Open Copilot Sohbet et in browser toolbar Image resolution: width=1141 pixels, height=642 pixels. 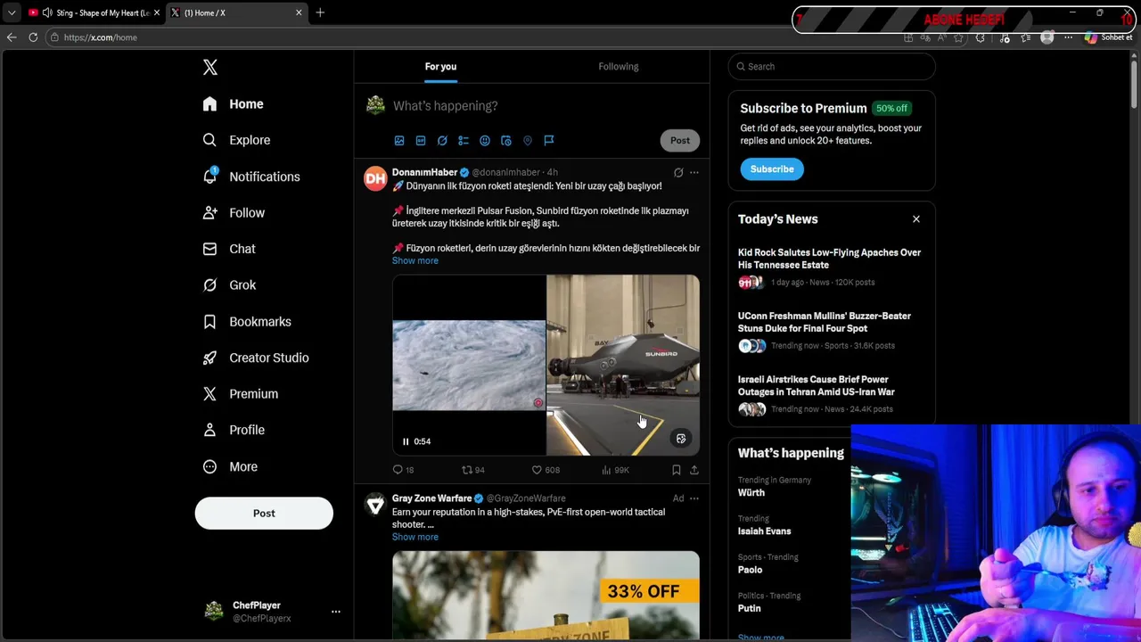tap(1108, 37)
